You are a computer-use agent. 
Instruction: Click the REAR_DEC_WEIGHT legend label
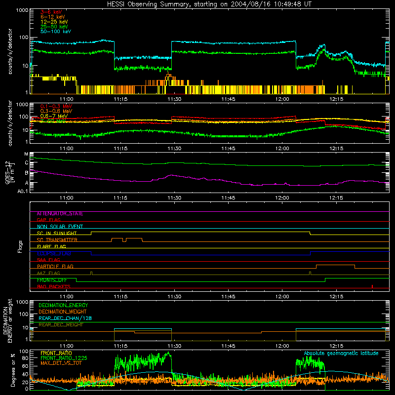click(61, 325)
